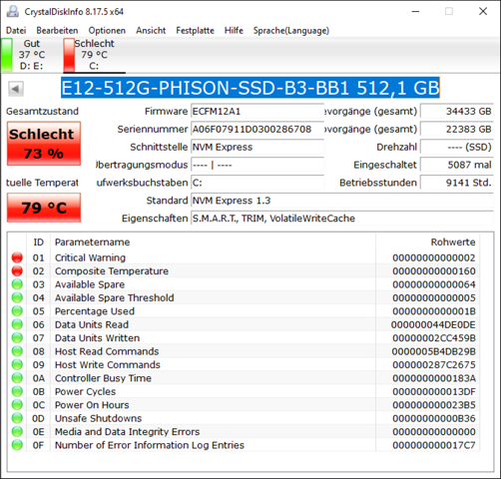Click the green status icon for Power Cycles

[x=17, y=391]
